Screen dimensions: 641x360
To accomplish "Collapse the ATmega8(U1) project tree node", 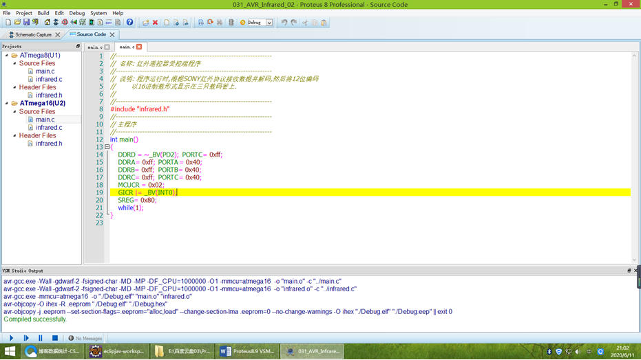I will [x=7, y=56].
